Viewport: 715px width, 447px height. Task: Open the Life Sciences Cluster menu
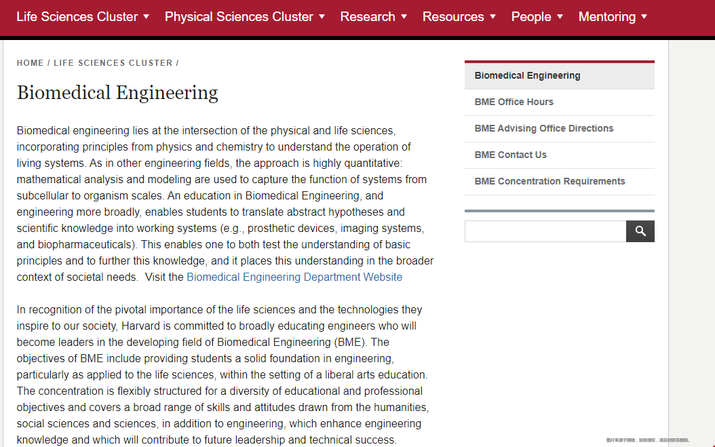(77, 17)
